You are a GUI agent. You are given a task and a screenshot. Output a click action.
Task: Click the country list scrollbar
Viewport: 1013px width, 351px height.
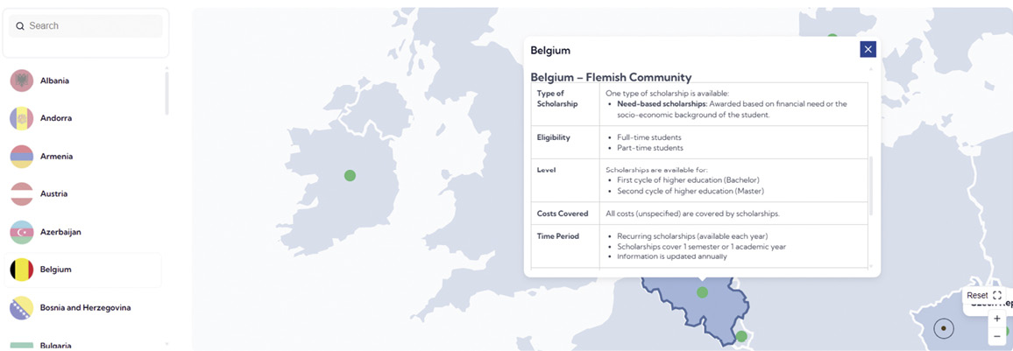pos(166,92)
